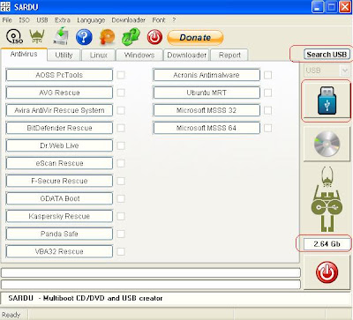Screen dimensions: 353x320
Task: Click the Panda Safe button
Action: click(59, 234)
